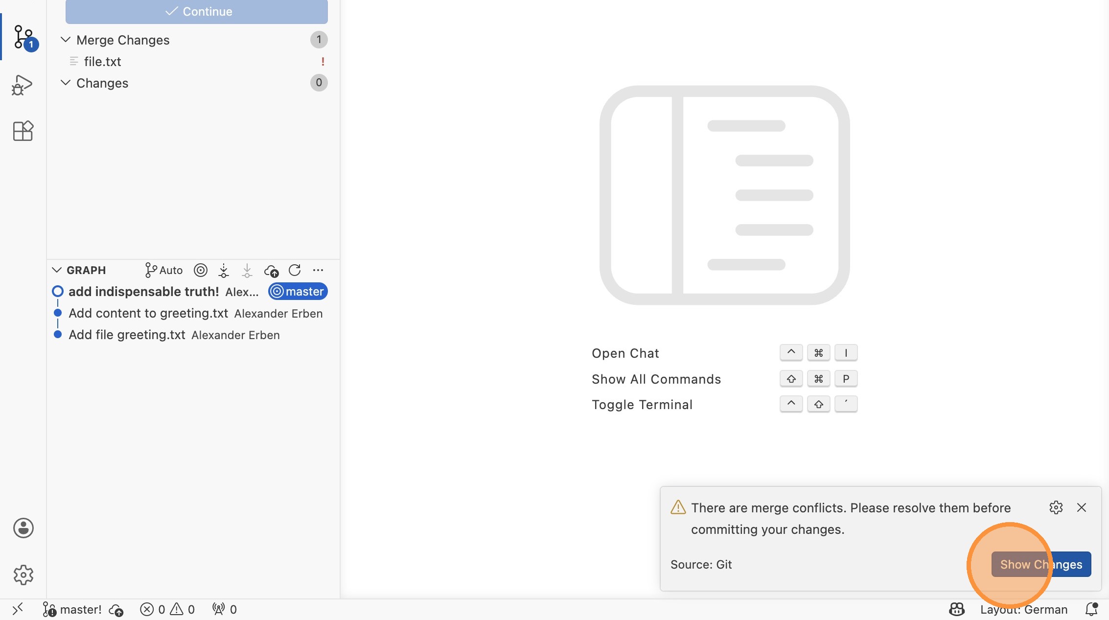This screenshot has height=620, width=1109.
Task: Click the Continue button
Action: click(x=197, y=11)
